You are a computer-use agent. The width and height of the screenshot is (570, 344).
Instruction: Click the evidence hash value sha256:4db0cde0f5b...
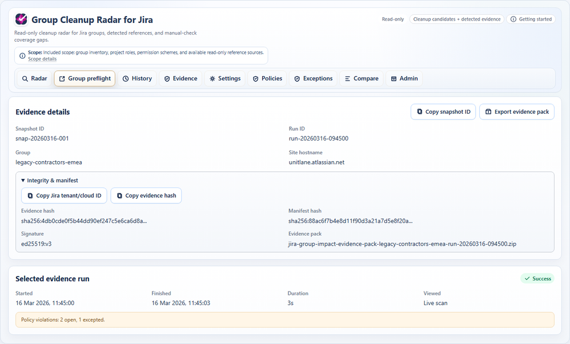pyautogui.click(x=84, y=221)
